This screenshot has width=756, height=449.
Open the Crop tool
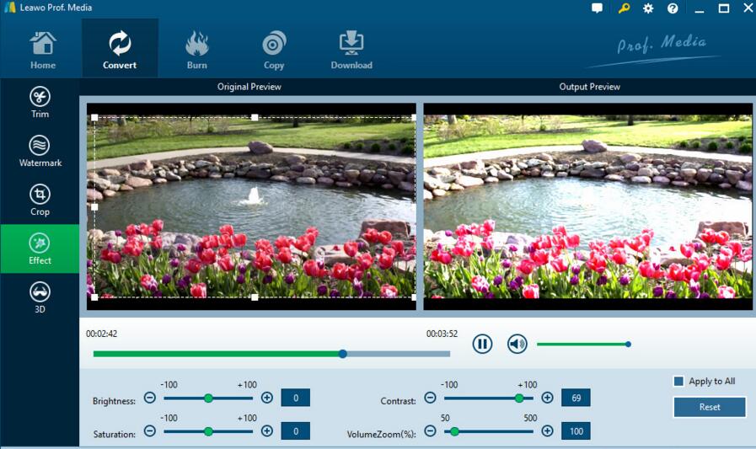point(40,200)
